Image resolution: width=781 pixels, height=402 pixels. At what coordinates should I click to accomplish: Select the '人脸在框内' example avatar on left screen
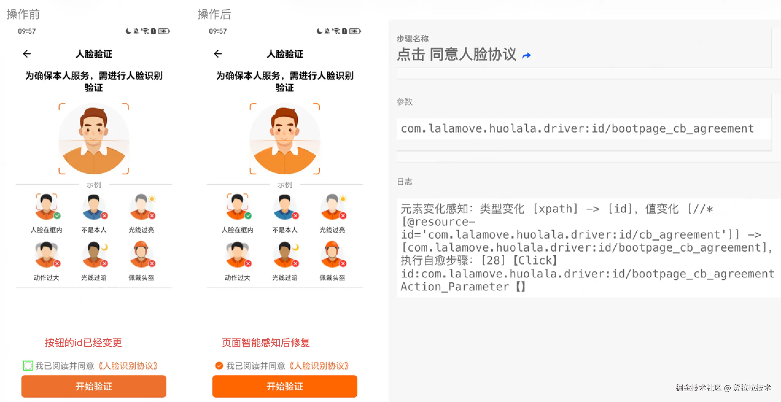(47, 207)
